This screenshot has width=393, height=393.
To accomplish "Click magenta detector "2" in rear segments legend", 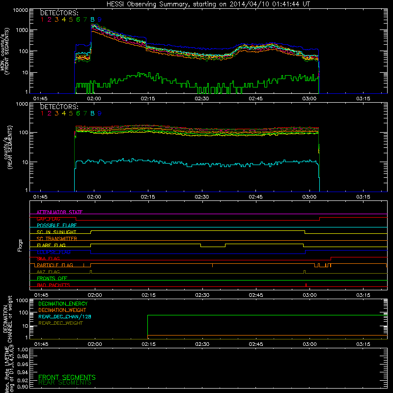I will [x=50, y=113].
